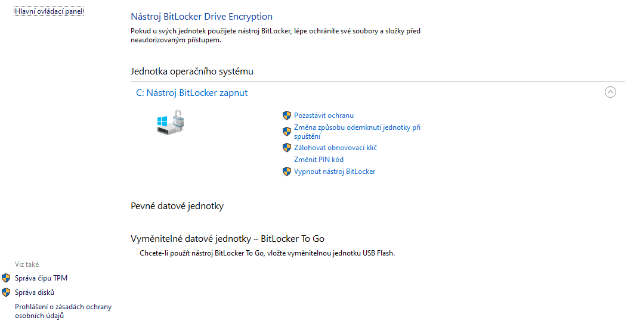Click Jednotka operačního systému section heading
This screenshot has height=330, width=640.
(192, 71)
